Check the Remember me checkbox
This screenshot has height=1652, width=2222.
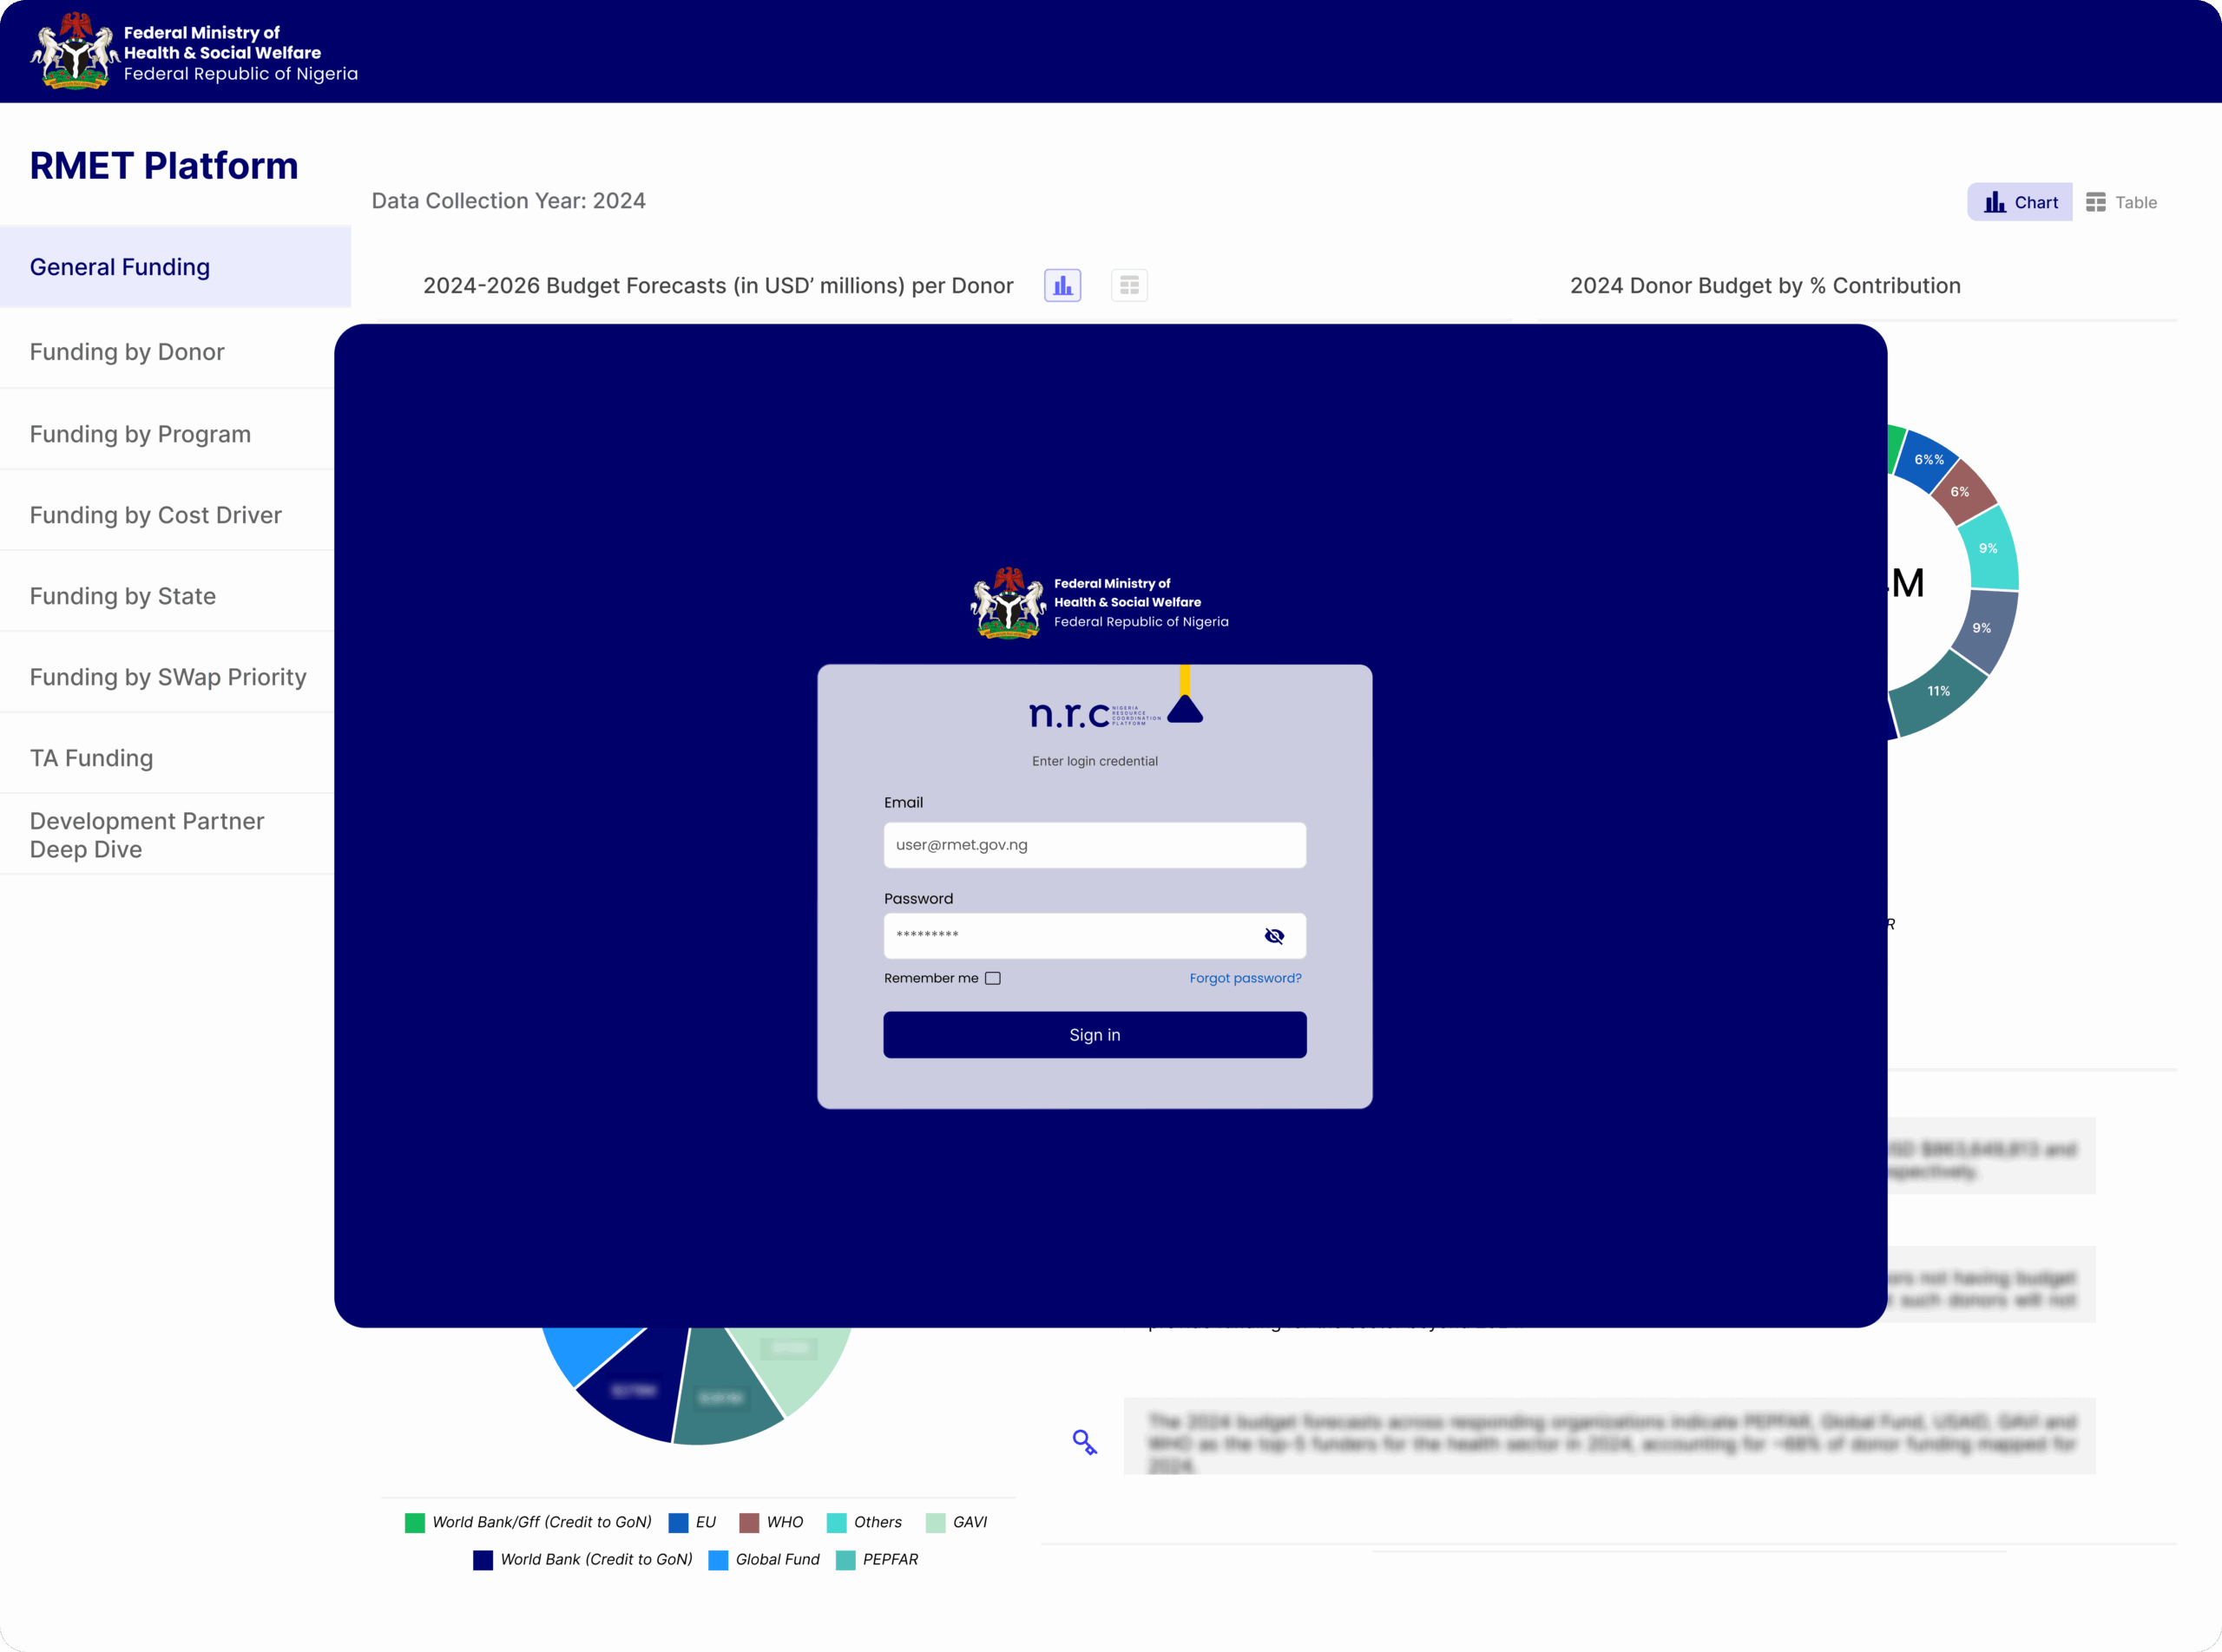(992, 978)
